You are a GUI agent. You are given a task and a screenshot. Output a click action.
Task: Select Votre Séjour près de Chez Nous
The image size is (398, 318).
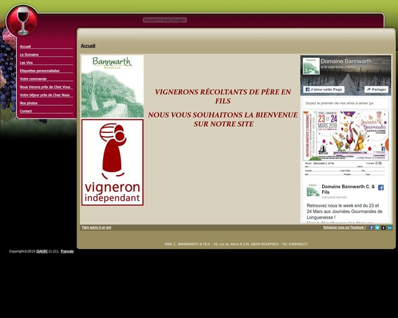tap(45, 95)
